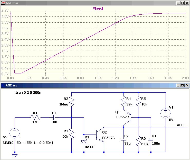Click the 8V value of V1

pos(171,120)
